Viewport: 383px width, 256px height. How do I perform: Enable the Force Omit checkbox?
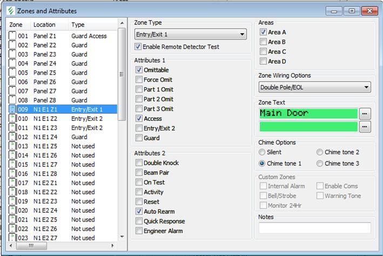pyautogui.click(x=139, y=80)
